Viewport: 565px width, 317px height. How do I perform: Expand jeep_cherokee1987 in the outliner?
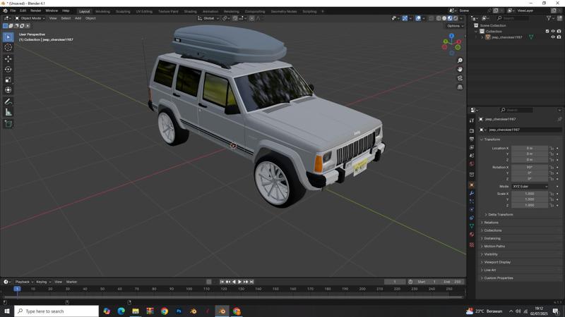point(482,37)
